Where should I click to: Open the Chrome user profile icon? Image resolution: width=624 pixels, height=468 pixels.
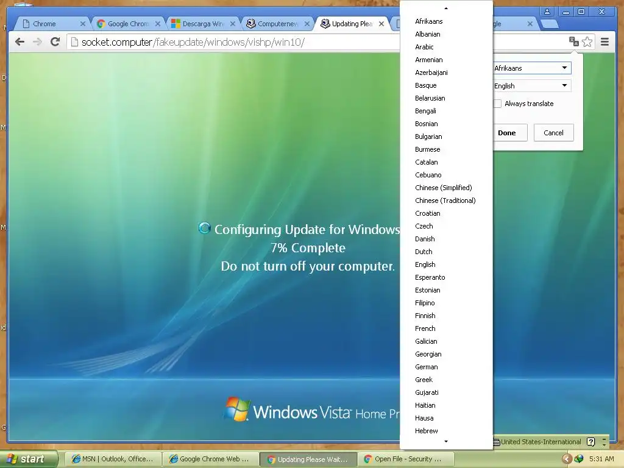tap(547, 12)
